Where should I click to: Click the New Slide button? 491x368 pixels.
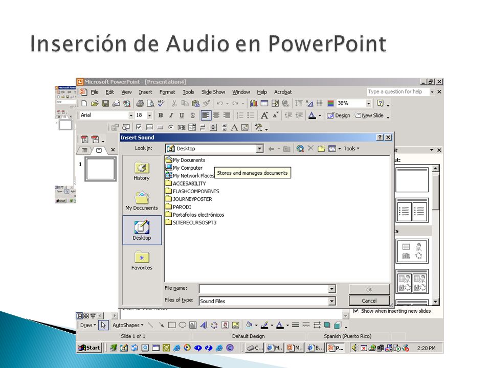pyautogui.click(x=369, y=116)
